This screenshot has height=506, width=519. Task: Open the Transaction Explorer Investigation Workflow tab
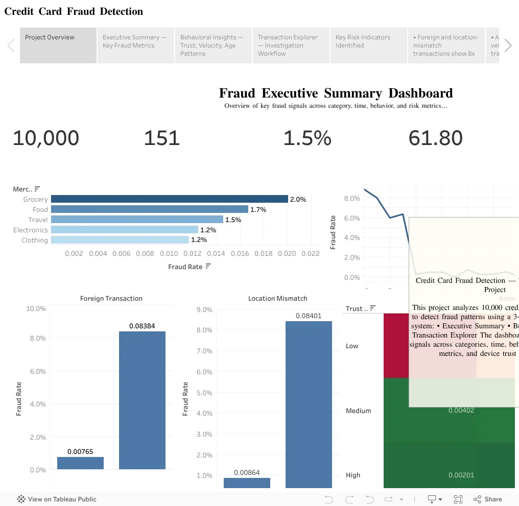click(x=291, y=45)
